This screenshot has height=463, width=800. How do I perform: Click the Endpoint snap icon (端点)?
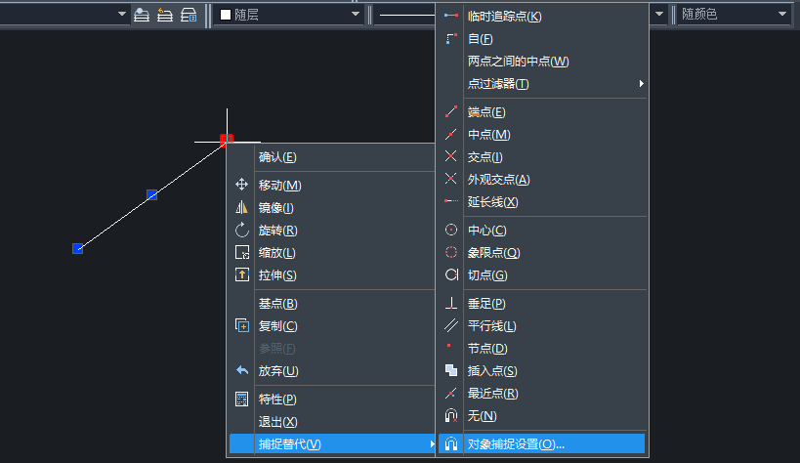tap(450, 112)
